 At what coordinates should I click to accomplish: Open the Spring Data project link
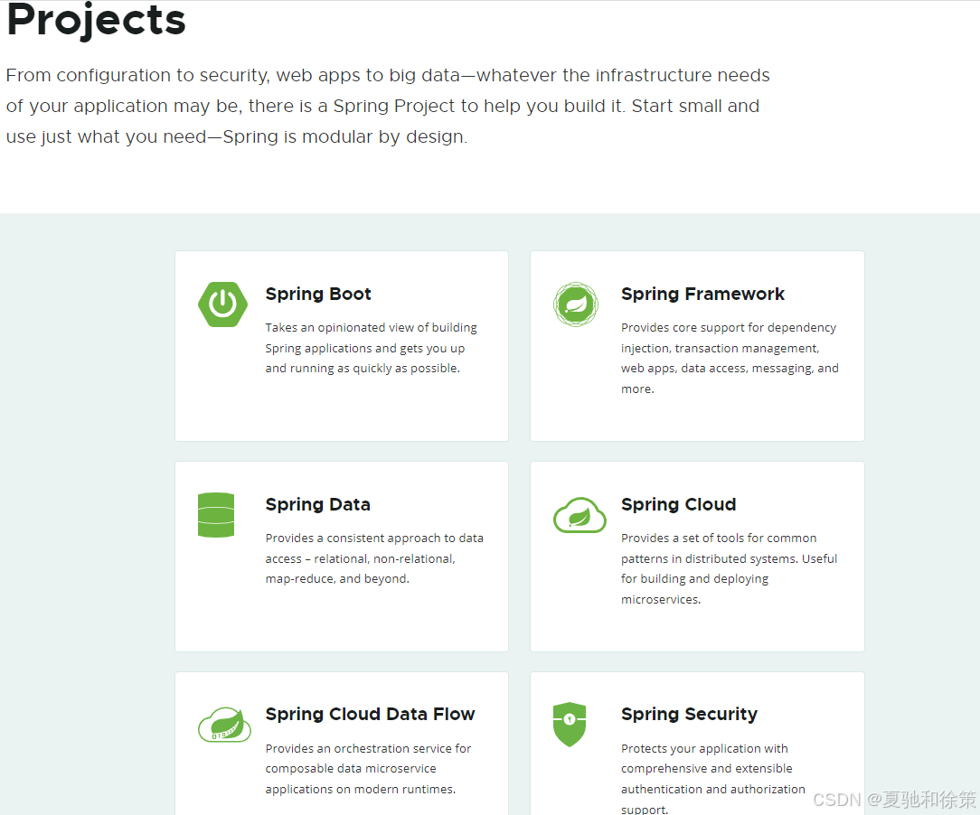coord(317,504)
